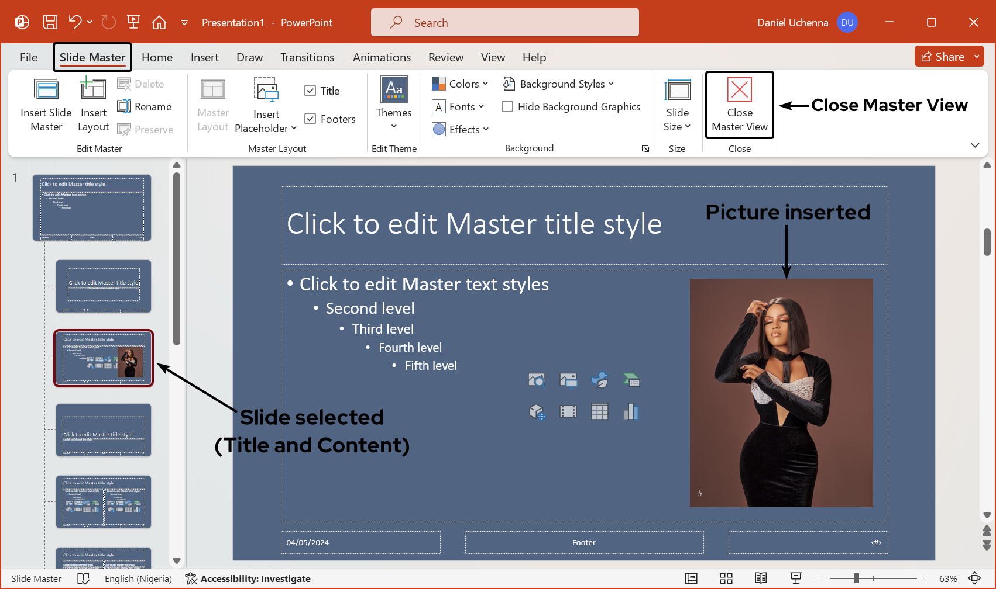996x589 pixels.
Task: Click the Close Master View icon
Action: coord(739,90)
